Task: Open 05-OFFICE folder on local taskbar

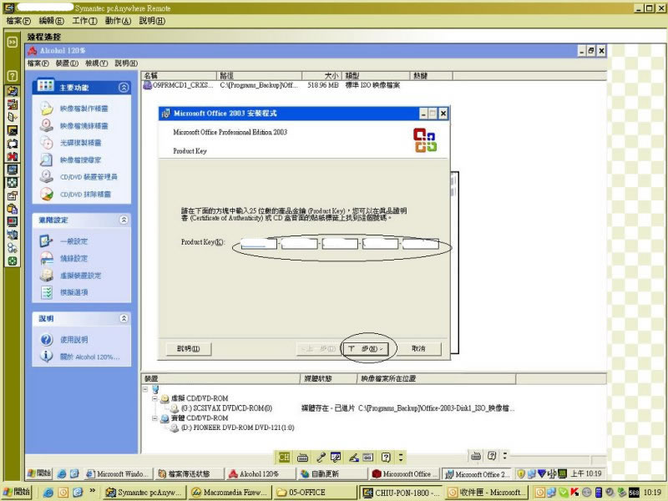Action: click(x=316, y=492)
